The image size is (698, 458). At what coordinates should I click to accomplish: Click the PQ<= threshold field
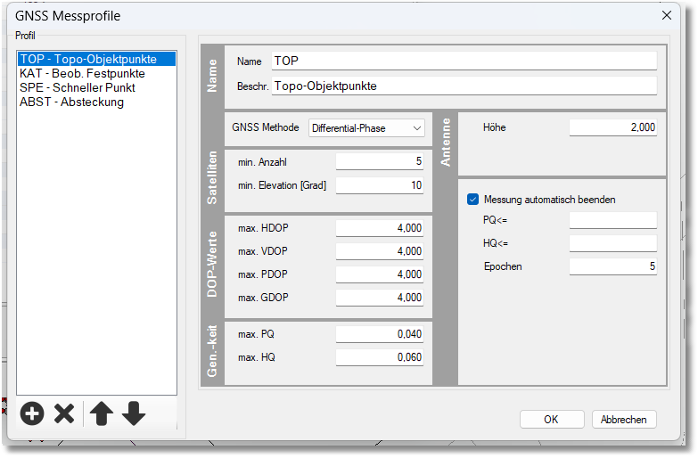point(612,220)
